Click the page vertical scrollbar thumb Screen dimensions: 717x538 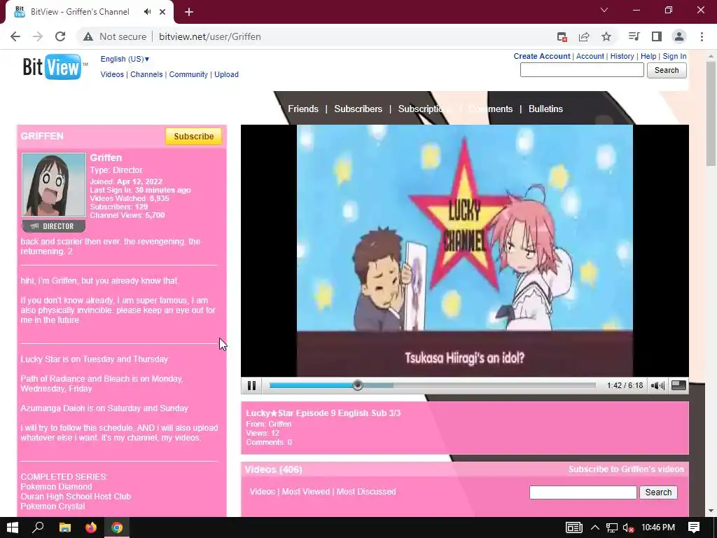(x=711, y=114)
